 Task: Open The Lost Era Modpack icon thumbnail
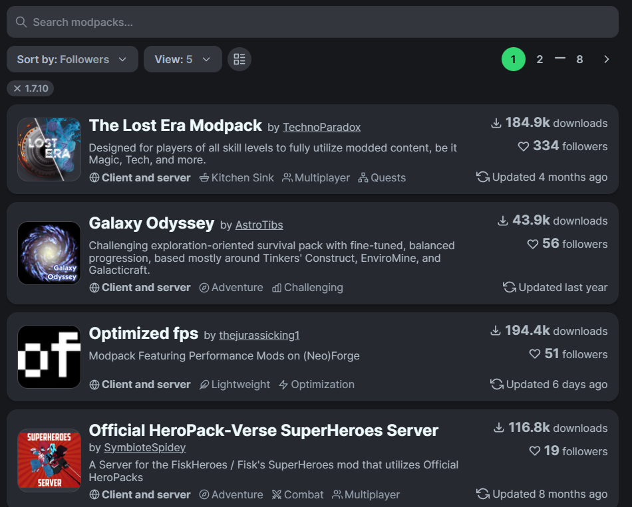pyautogui.click(x=49, y=150)
